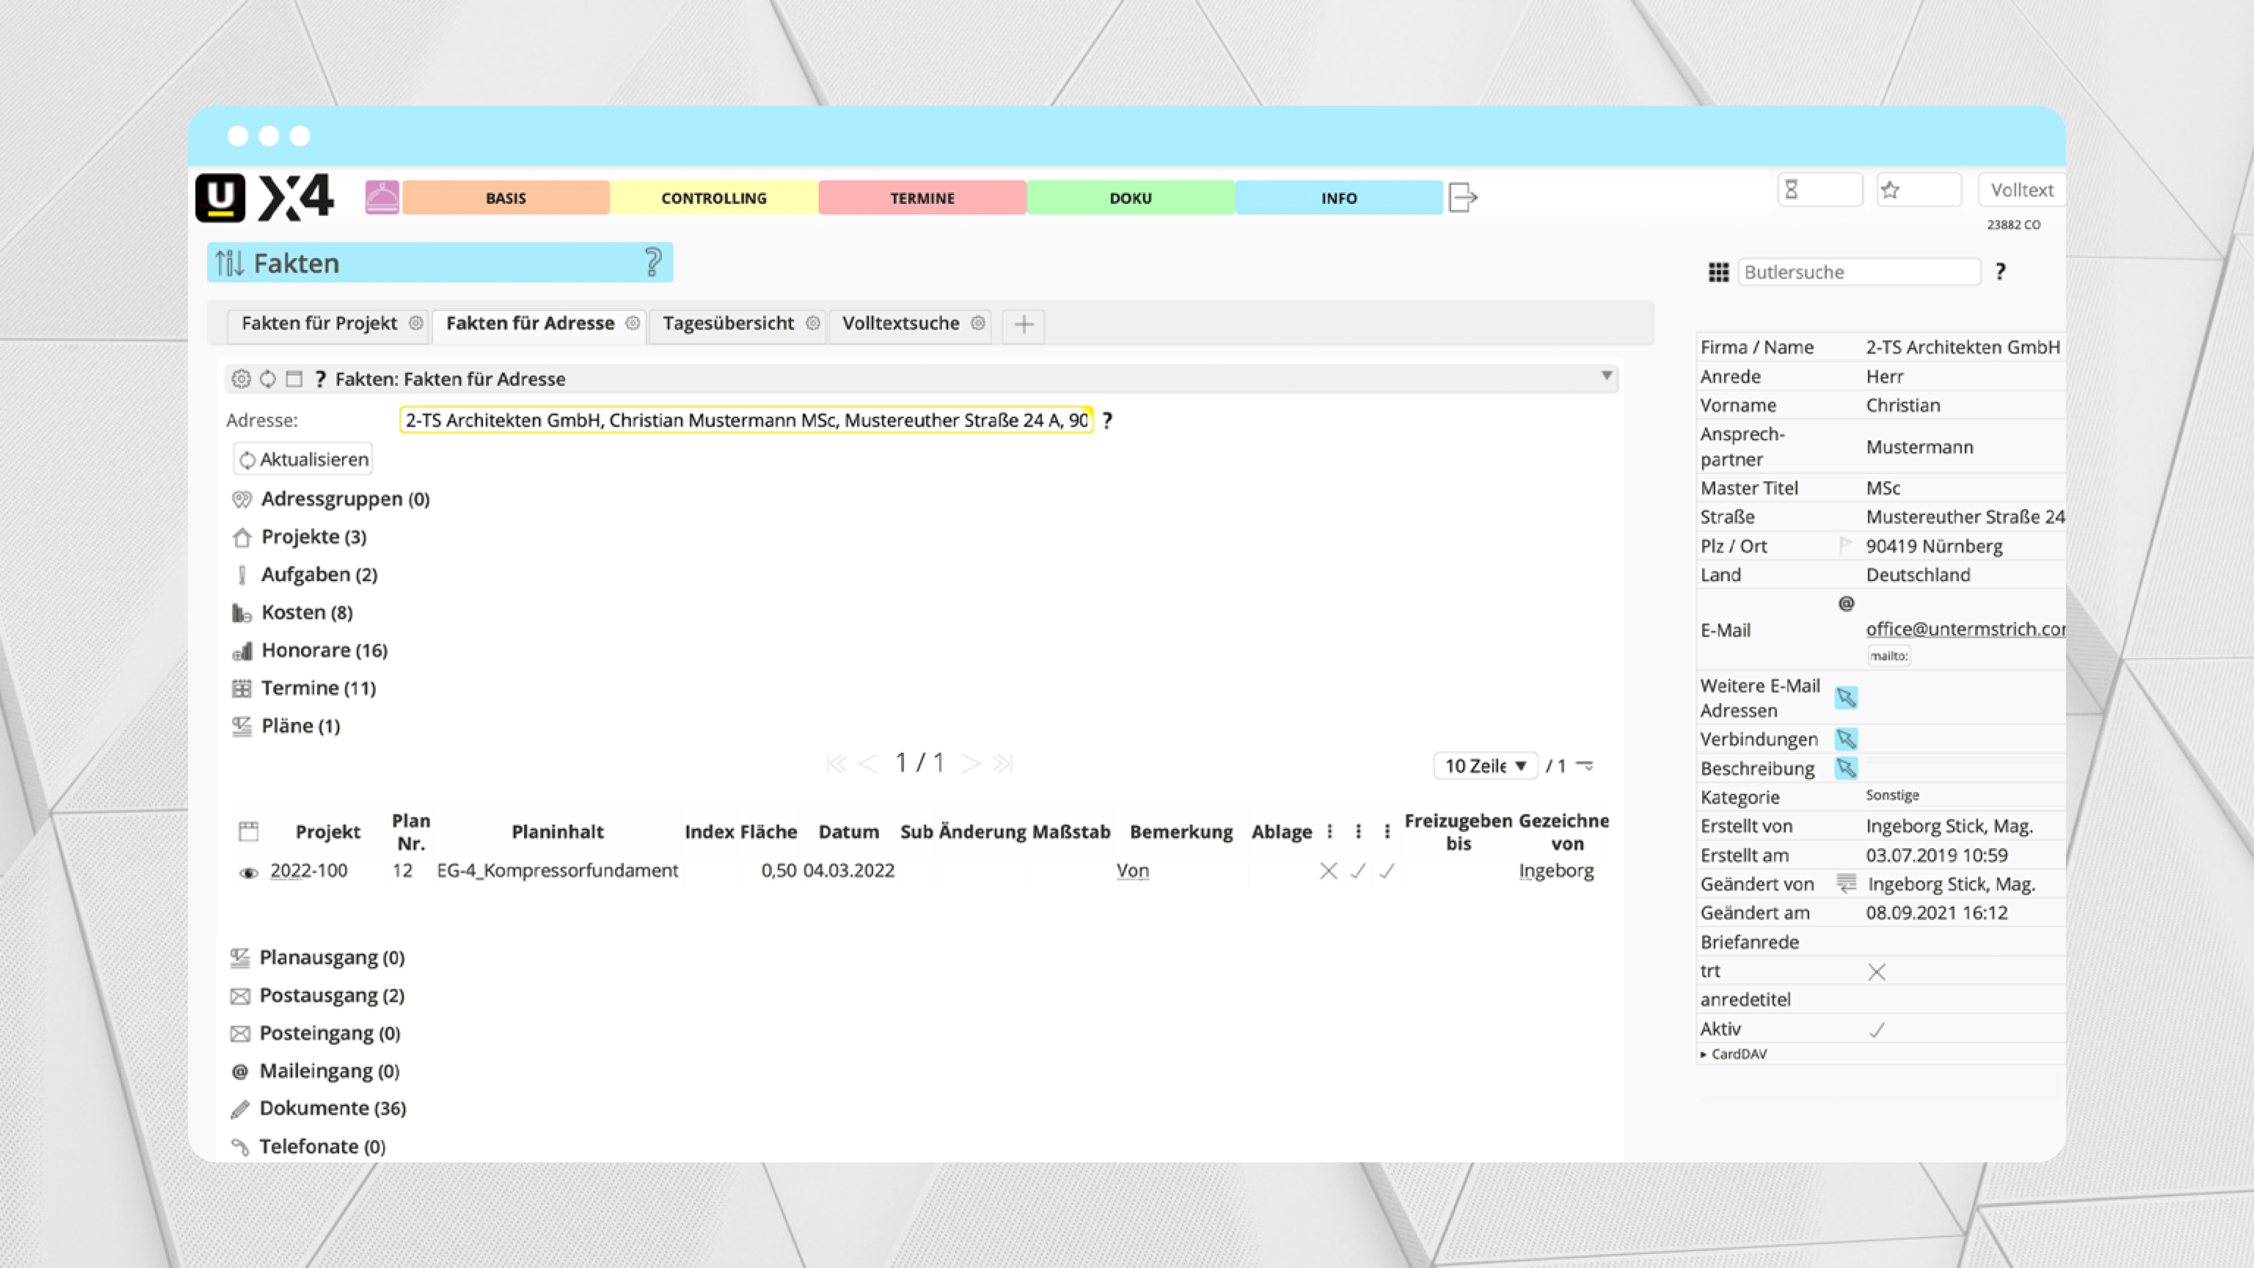
Task: Click the plus icon to add tab
Action: [1023, 325]
